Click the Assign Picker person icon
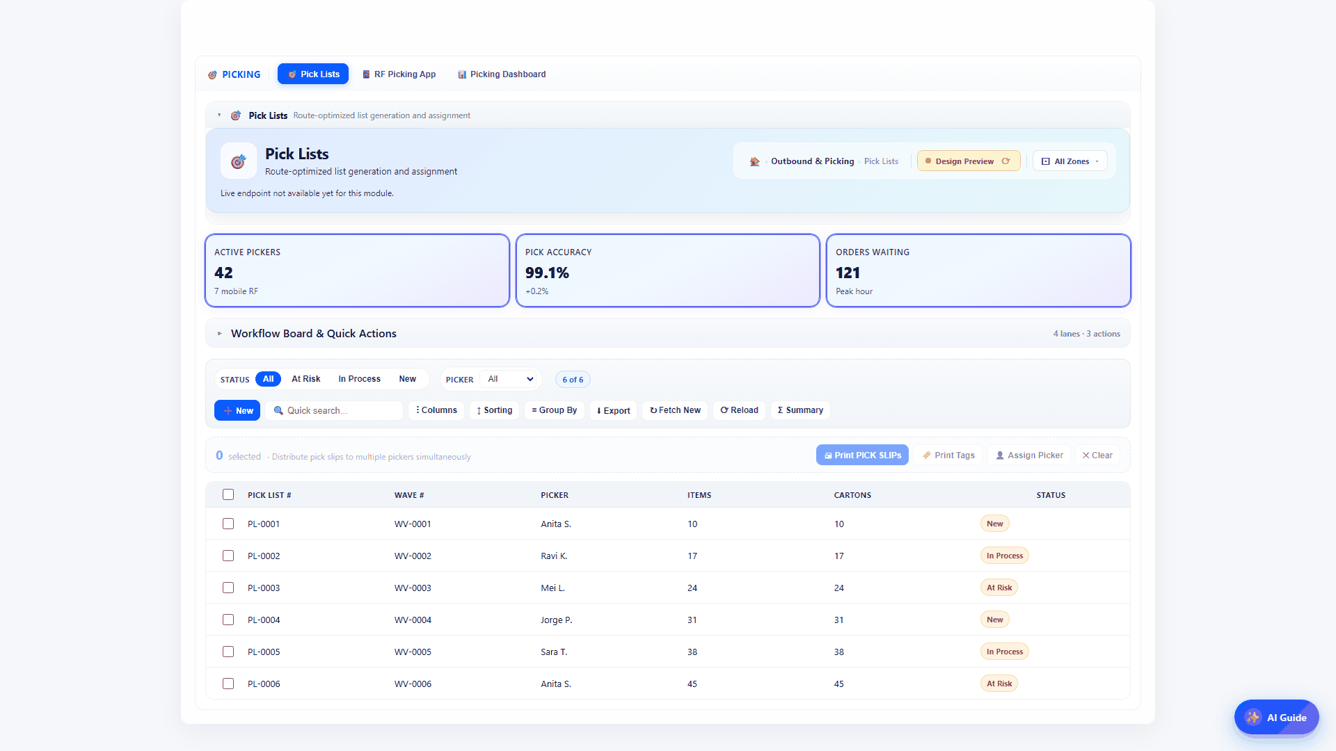 click(x=1000, y=455)
